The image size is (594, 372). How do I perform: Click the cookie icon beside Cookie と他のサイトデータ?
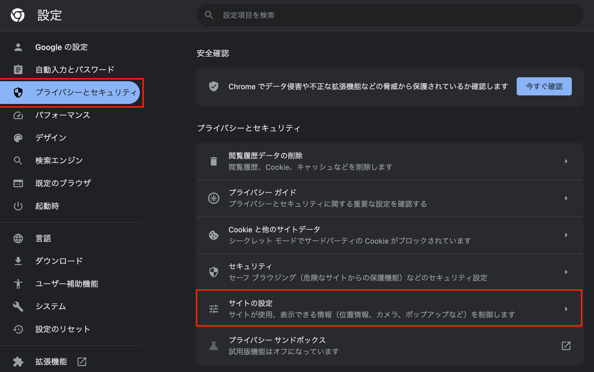point(214,235)
